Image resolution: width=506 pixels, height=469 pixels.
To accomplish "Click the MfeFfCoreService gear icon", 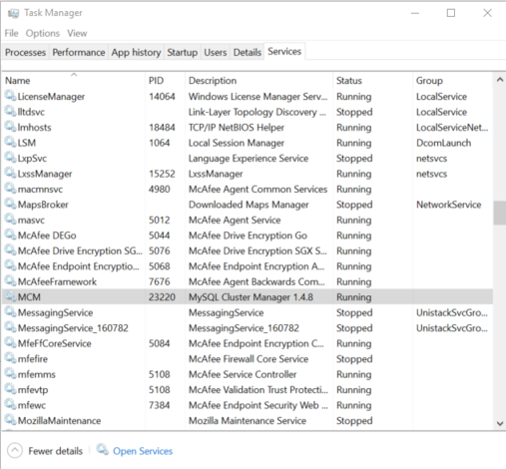I will pos(10,342).
